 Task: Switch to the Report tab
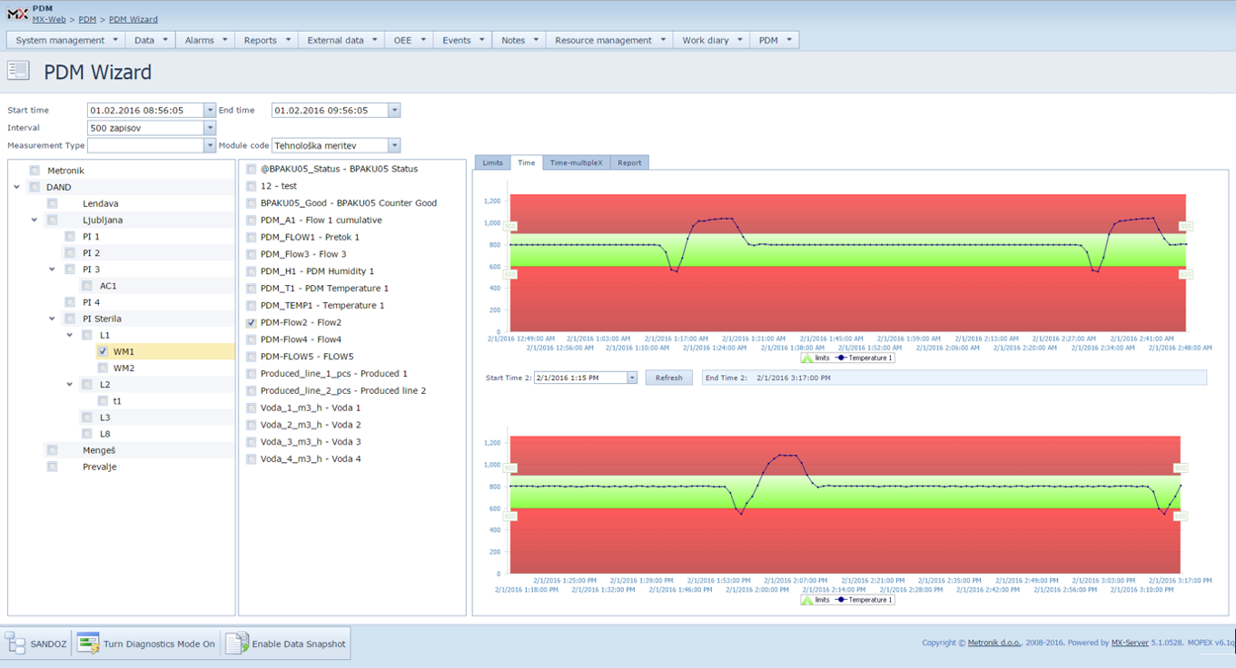[629, 162]
